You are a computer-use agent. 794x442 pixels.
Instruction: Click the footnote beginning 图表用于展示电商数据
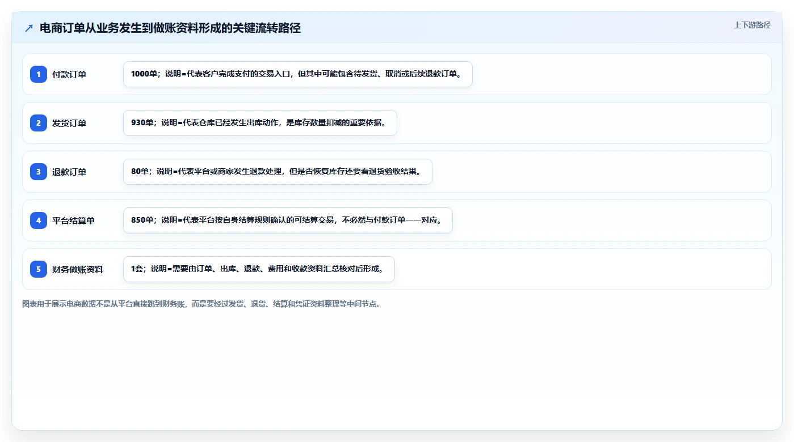coord(201,304)
